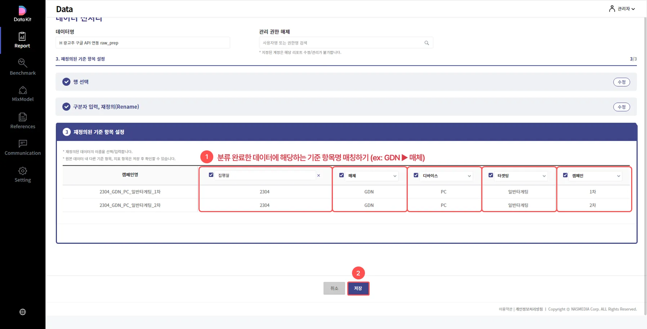Toggle the 캠페인 column checkbox
The width and height of the screenshot is (647, 329).
click(565, 175)
